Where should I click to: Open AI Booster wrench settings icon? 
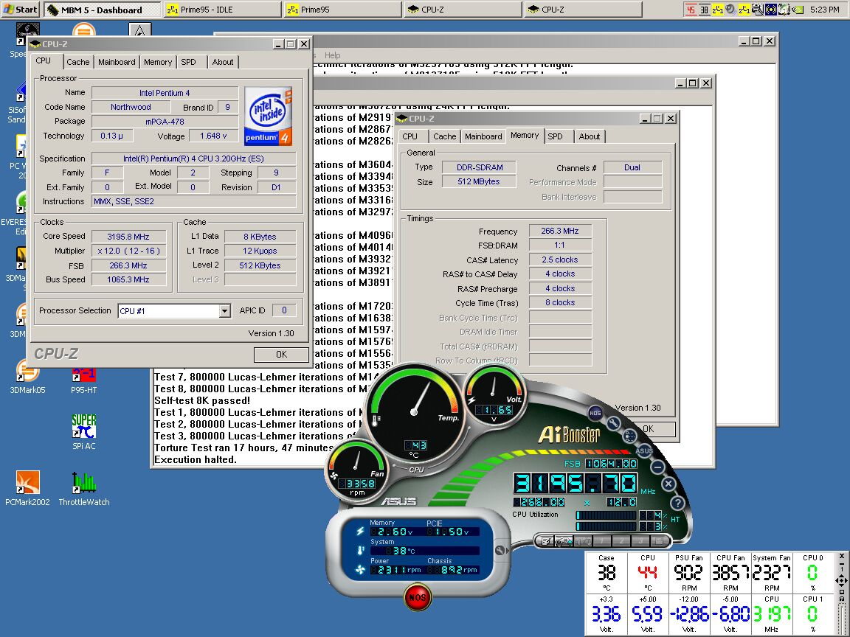[x=613, y=423]
